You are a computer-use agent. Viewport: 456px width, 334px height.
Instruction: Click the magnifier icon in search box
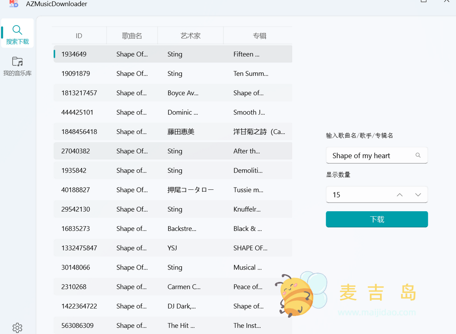click(x=418, y=155)
